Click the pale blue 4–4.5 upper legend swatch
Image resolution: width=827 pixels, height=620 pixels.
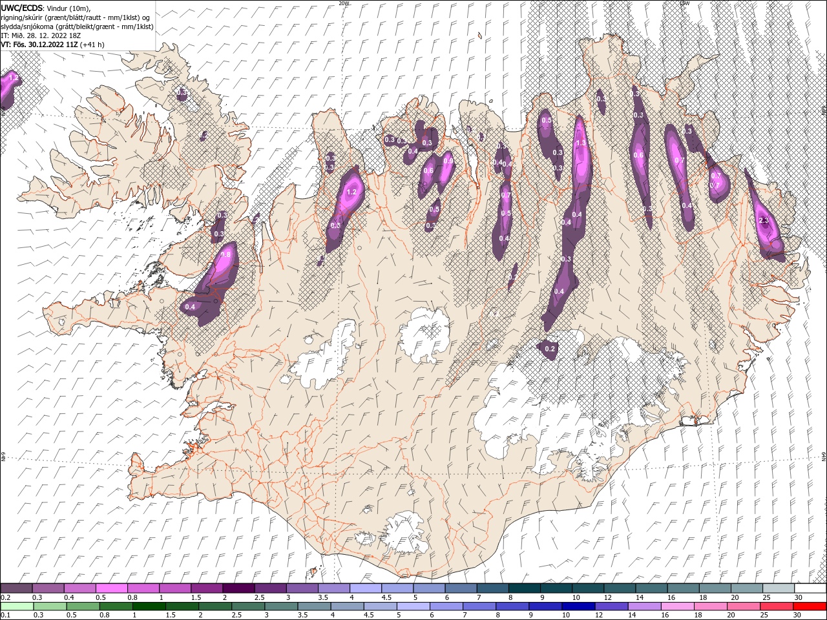click(365, 589)
